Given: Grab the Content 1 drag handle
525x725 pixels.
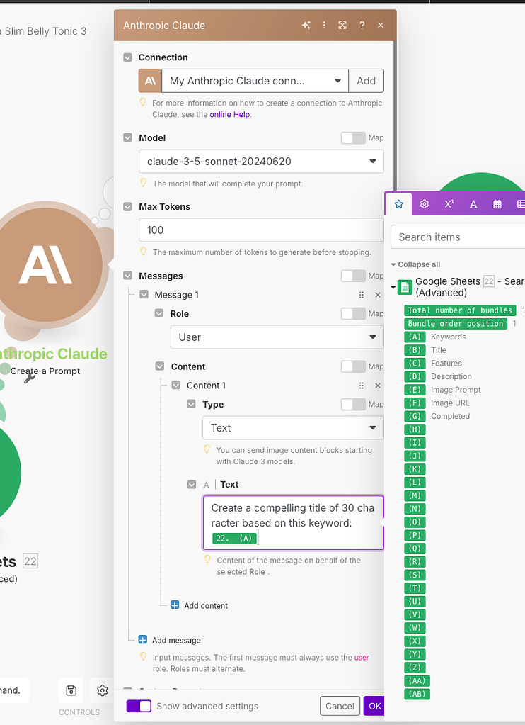Looking at the screenshot, I should (x=362, y=386).
